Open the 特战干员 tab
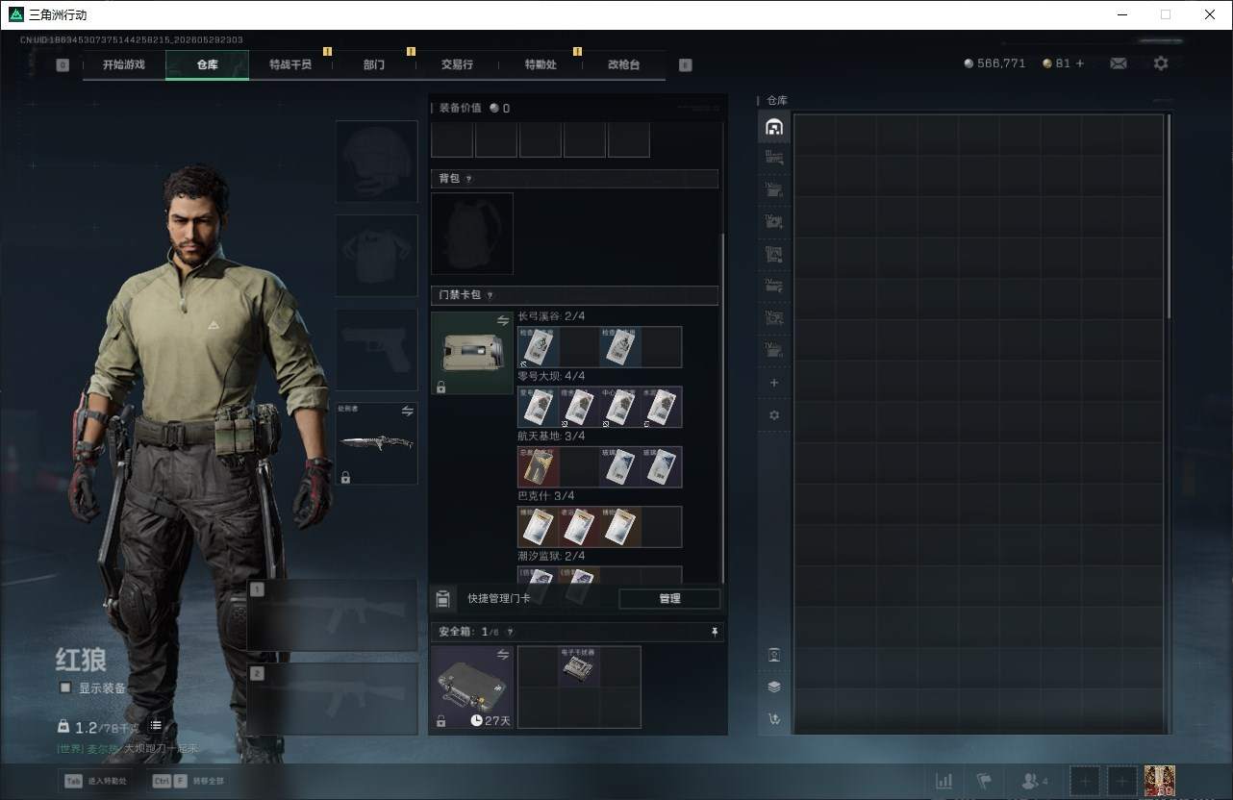This screenshot has width=1233, height=800. click(x=290, y=64)
